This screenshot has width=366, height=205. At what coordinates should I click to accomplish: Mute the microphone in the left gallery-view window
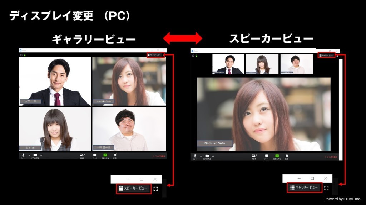pos(23,155)
